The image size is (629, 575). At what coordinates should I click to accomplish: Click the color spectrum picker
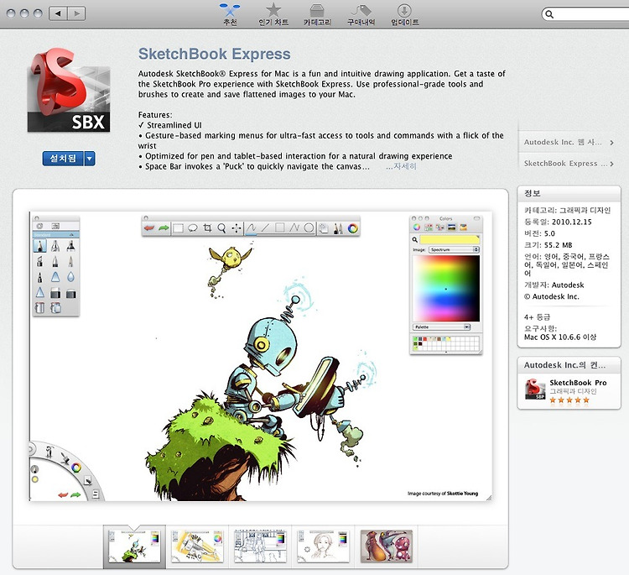click(446, 288)
